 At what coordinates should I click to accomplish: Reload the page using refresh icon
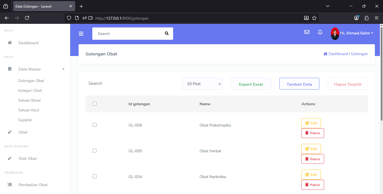coord(27,18)
